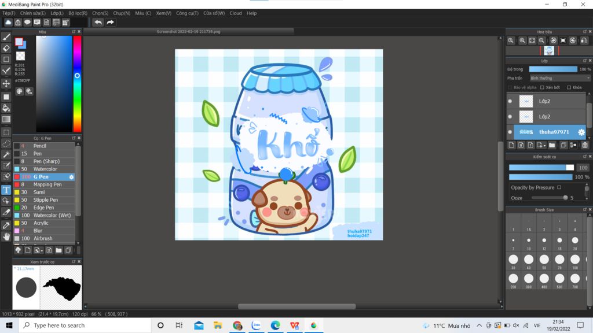Click the transparent color swatch
593x333 pixels.
pyautogui.click(x=20, y=56)
